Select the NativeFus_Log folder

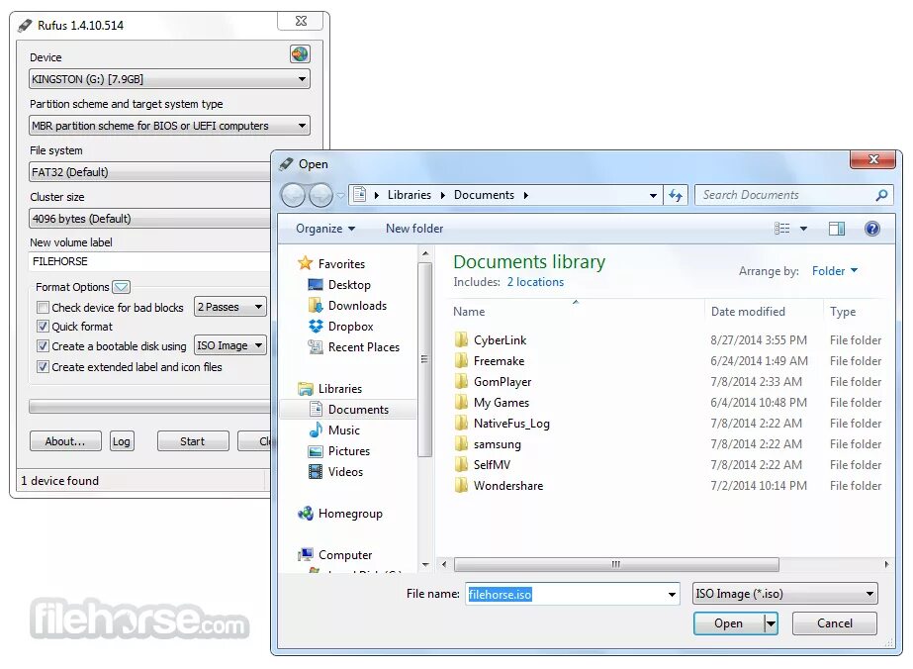[x=511, y=424]
